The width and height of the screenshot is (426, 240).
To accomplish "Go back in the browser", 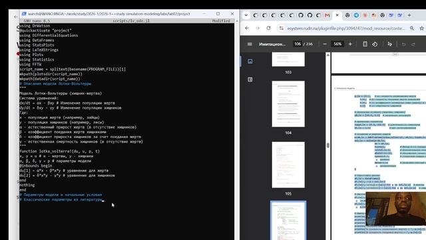I will 247,28.
